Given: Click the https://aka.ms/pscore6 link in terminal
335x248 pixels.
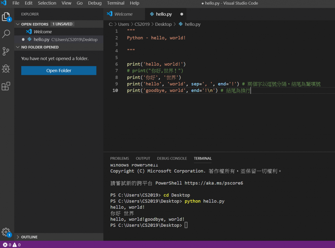Looking at the screenshot, I should 214,183.
